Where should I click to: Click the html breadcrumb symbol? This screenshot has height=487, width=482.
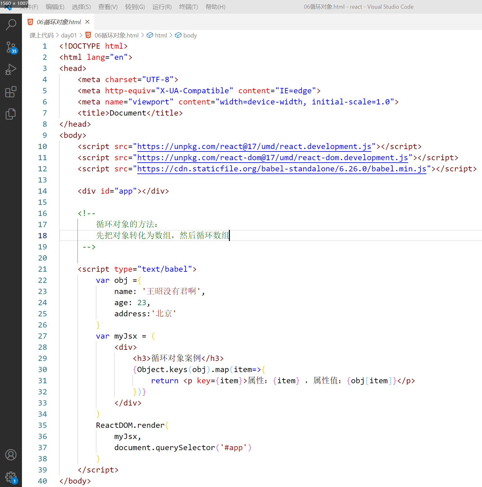tap(161, 35)
